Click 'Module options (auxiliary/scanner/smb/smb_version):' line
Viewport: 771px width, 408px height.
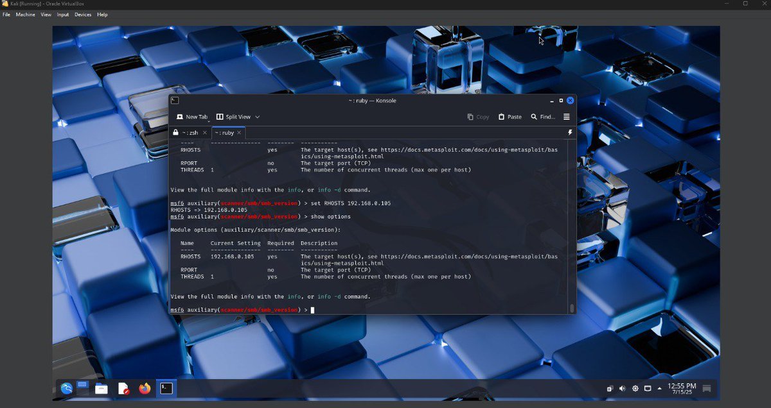pyautogui.click(x=255, y=230)
